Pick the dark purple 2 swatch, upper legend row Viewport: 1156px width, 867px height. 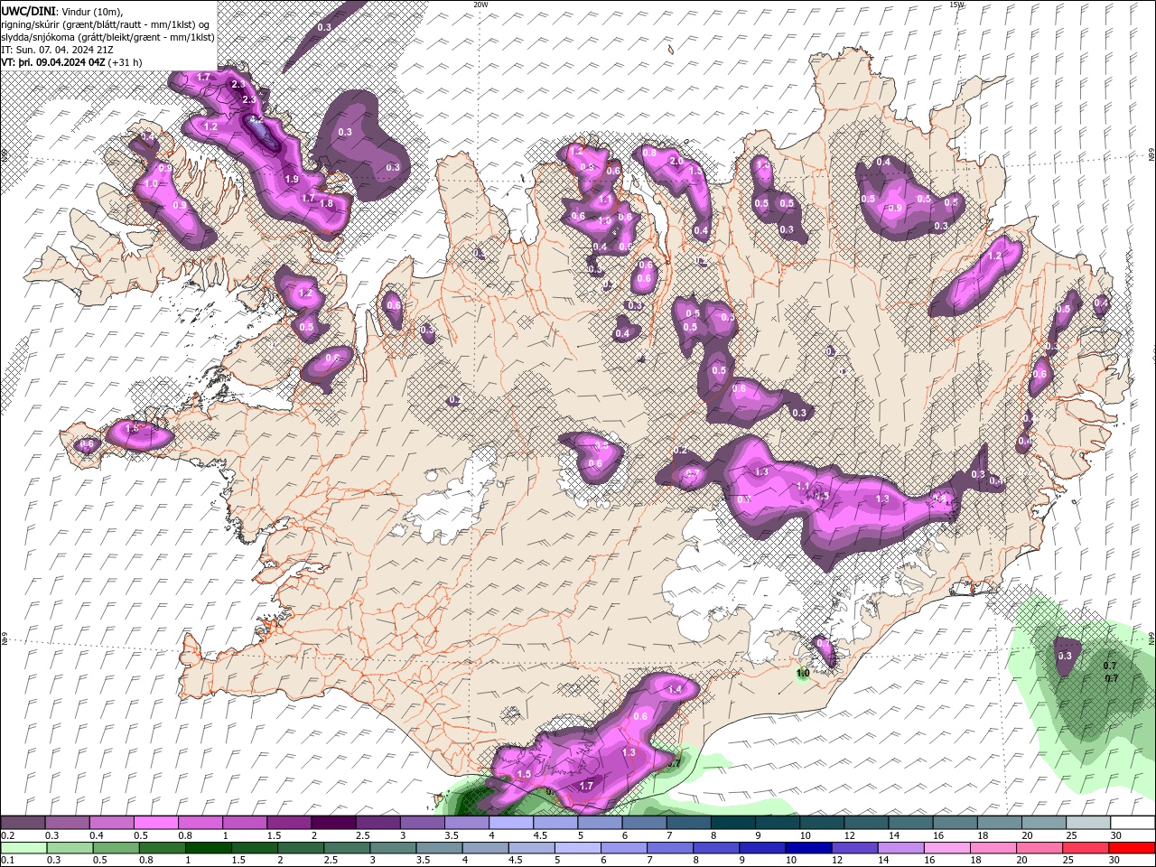333,823
